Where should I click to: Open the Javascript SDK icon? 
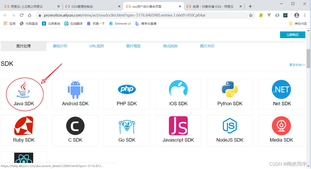pyautogui.click(x=178, y=126)
